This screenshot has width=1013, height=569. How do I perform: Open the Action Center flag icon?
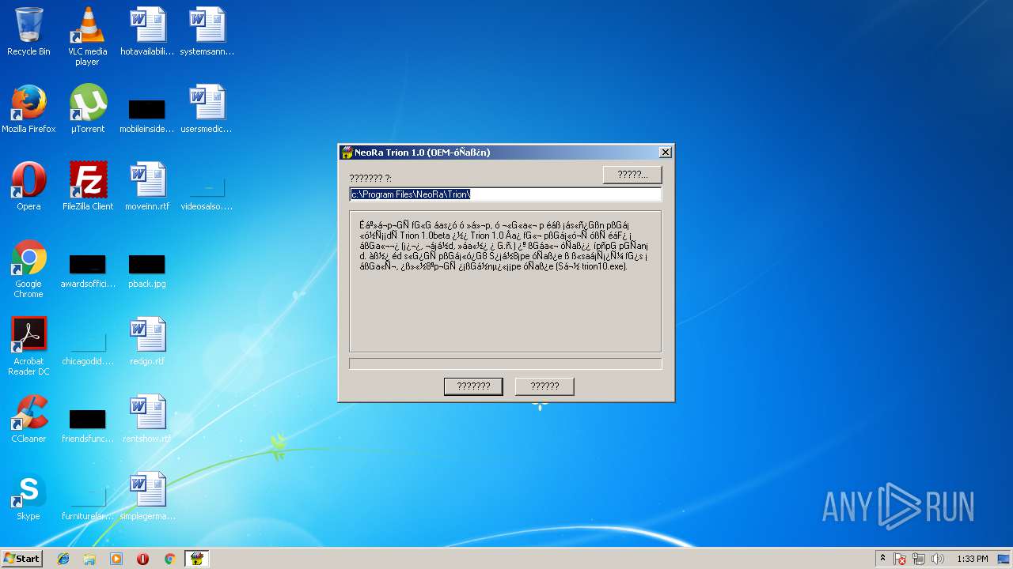[900, 559]
